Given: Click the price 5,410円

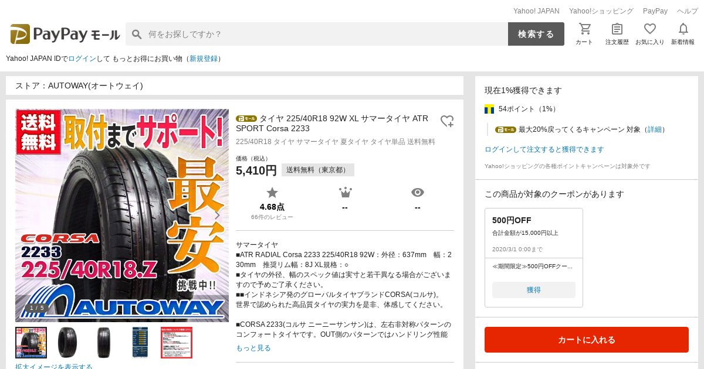Looking at the screenshot, I should [x=256, y=170].
